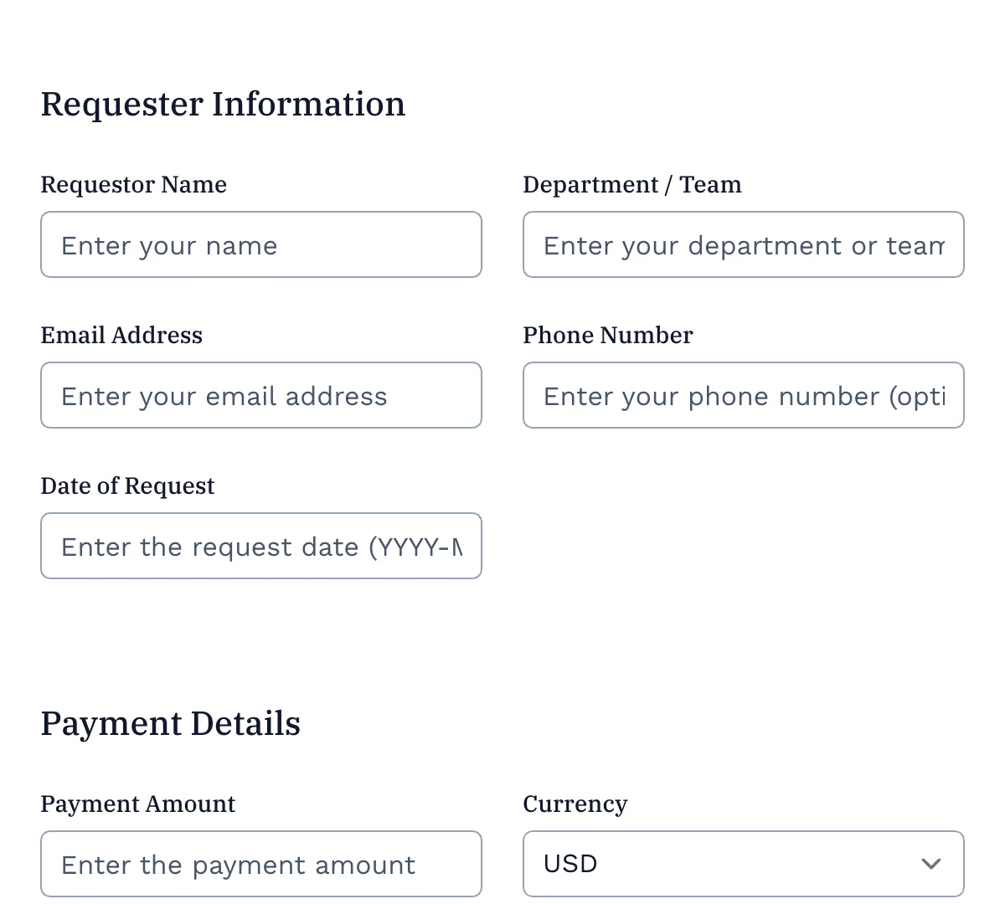Click the Payment Details heading
The height and width of the screenshot is (904, 1005).
[170, 723]
